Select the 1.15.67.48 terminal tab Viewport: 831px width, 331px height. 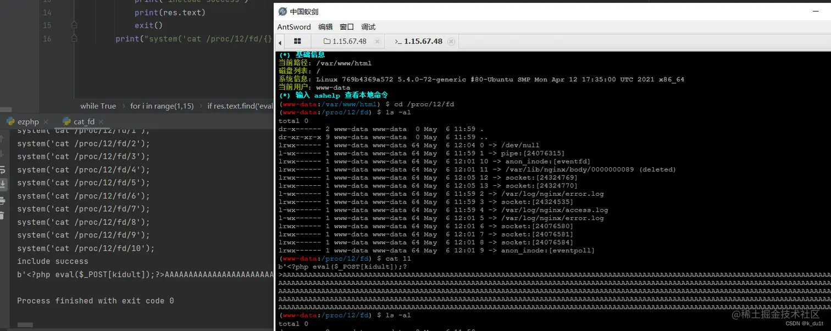[423, 41]
